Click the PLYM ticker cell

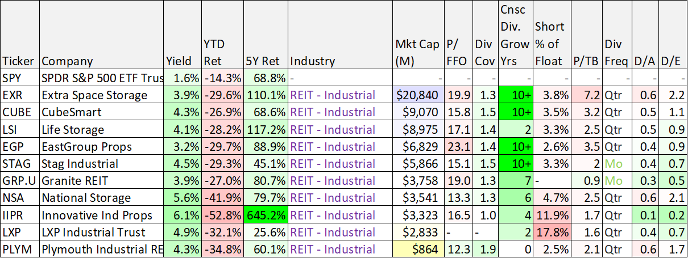[x=20, y=249]
